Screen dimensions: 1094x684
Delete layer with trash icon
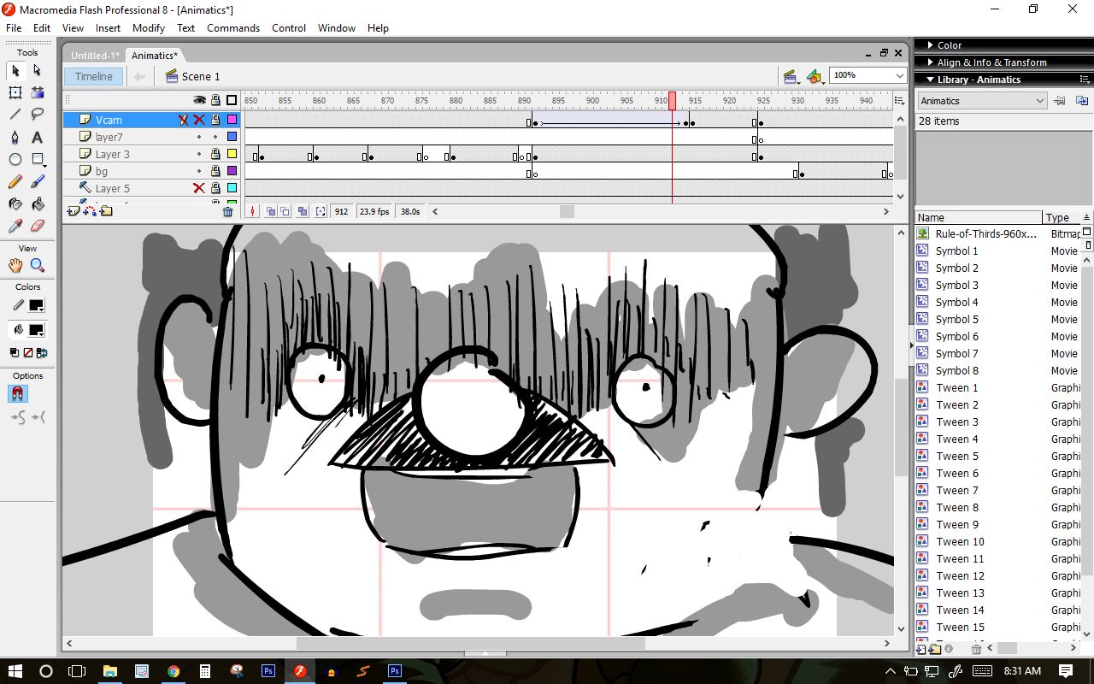click(227, 211)
